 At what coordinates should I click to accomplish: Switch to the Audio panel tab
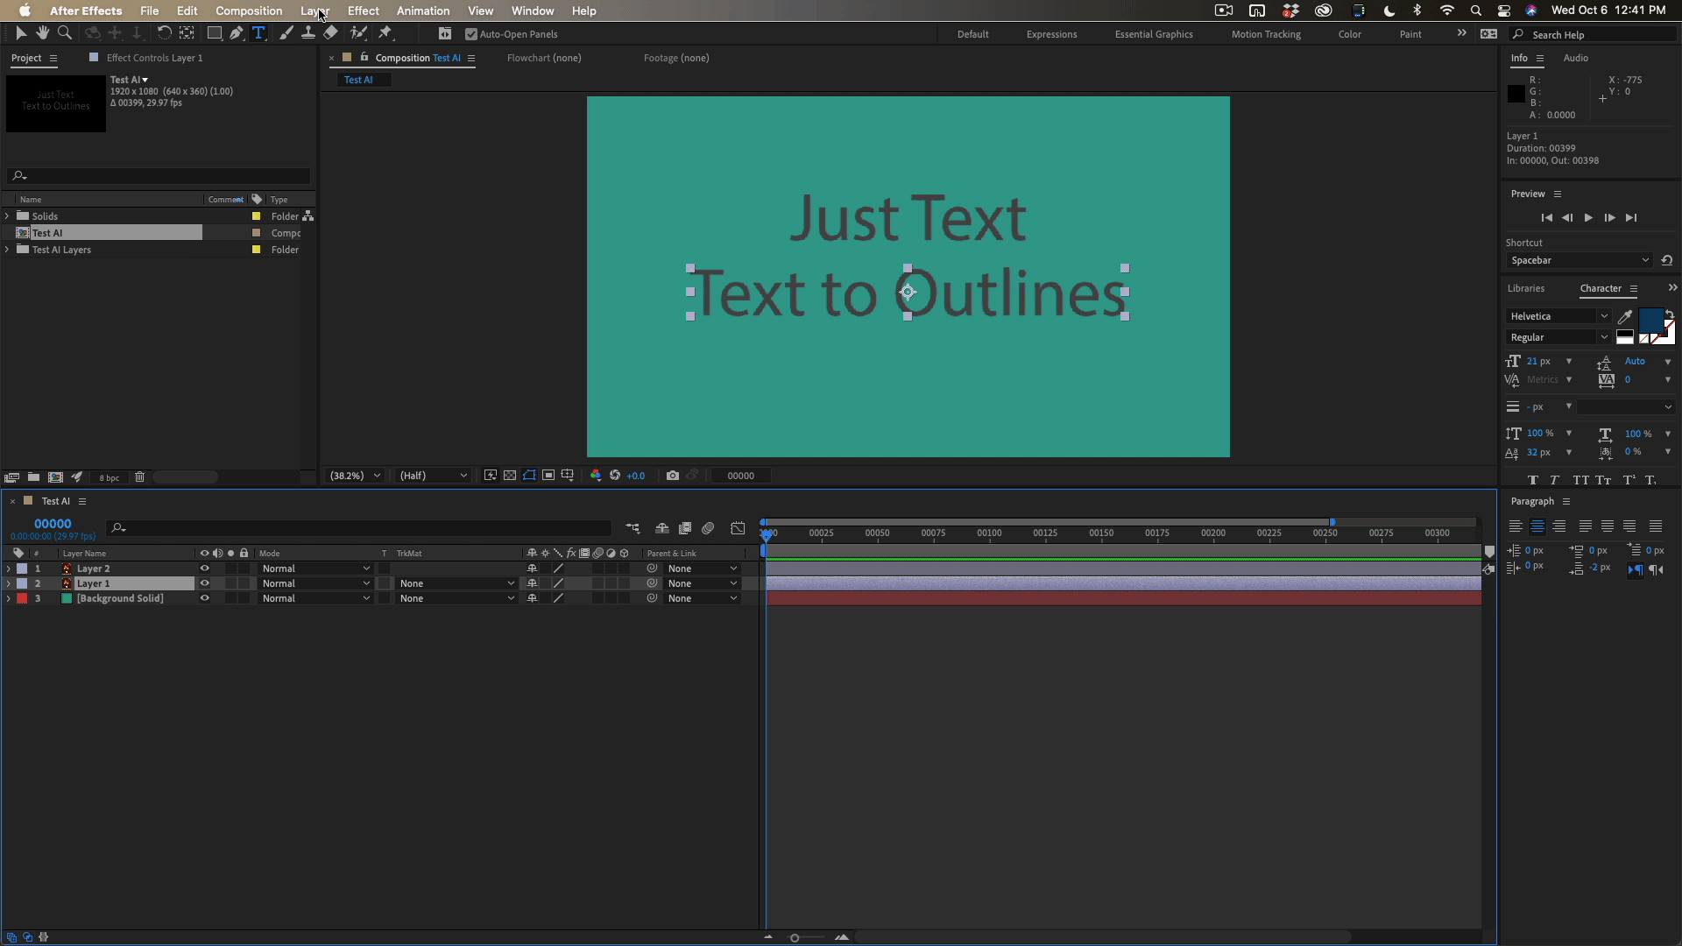pos(1575,58)
